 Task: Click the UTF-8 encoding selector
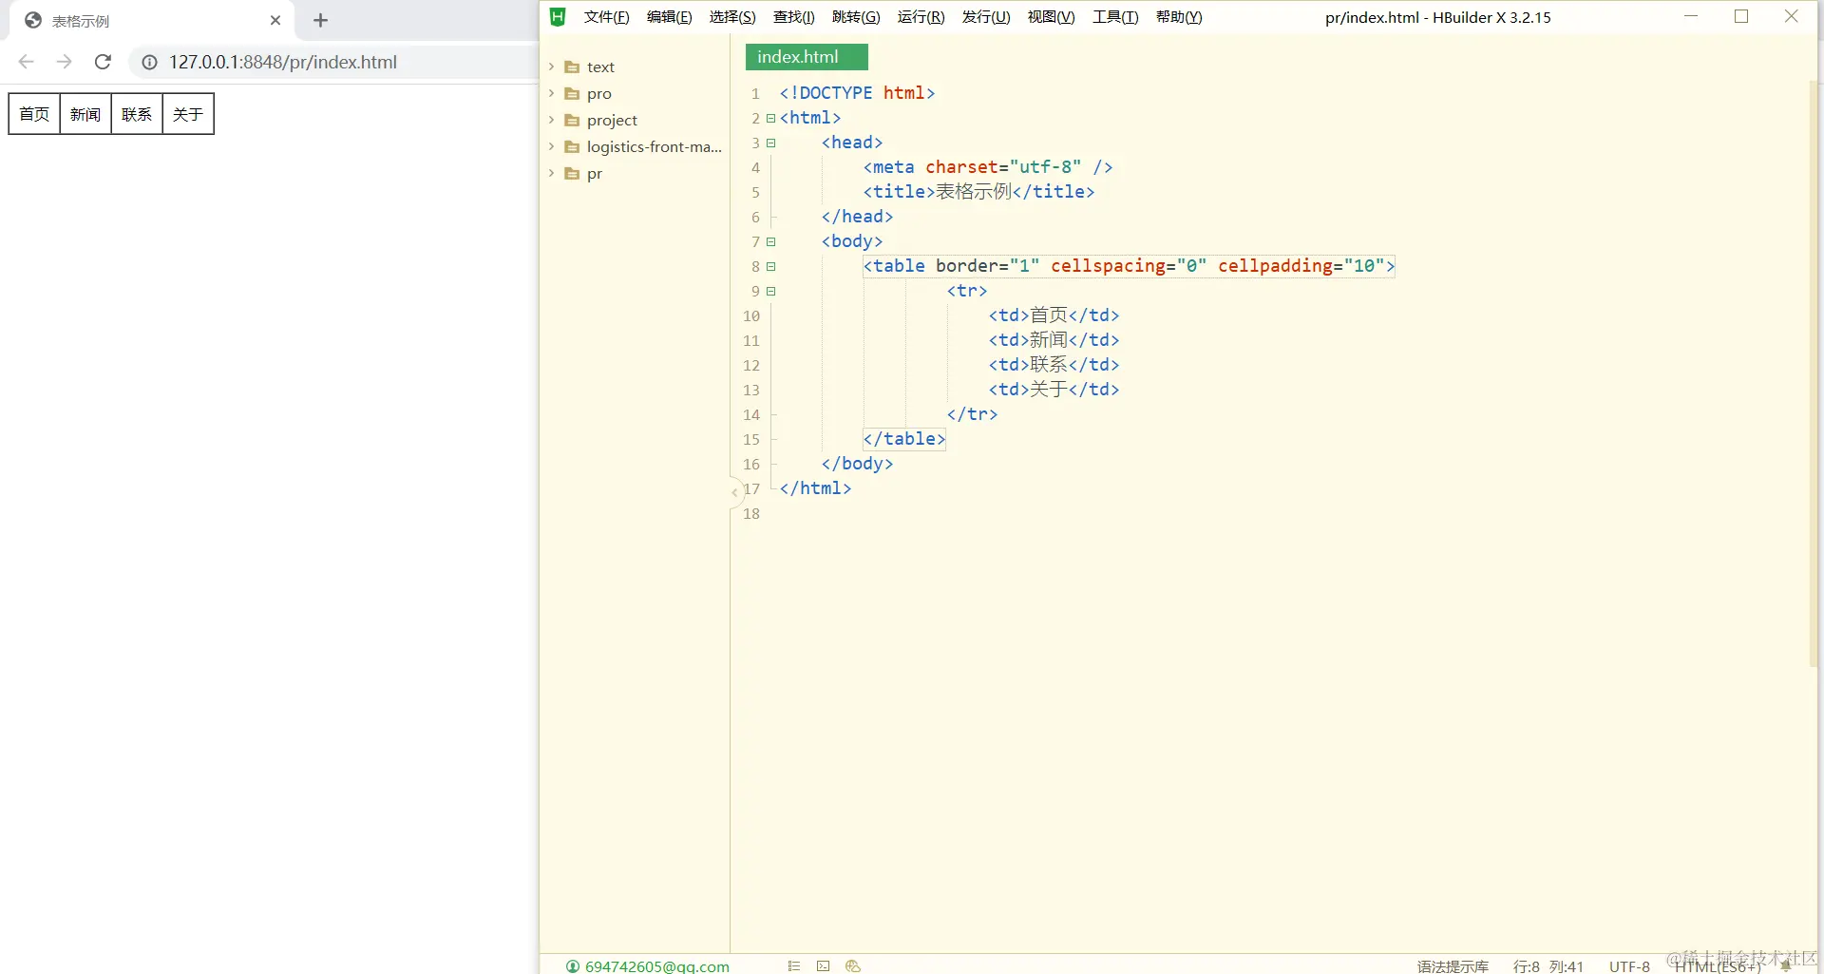pyautogui.click(x=1629, y=965)
